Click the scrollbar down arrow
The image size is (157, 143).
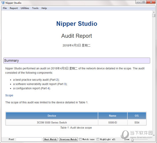pyautogui.click(x=154, y=135)
